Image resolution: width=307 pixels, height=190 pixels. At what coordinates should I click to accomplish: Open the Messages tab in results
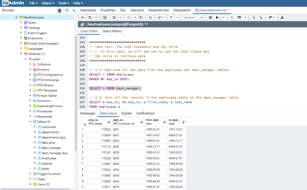click(x=88, y=113)
